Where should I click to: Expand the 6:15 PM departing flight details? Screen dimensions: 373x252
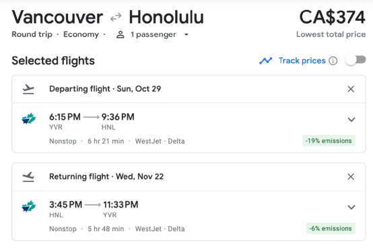click(x=351, y=120)
